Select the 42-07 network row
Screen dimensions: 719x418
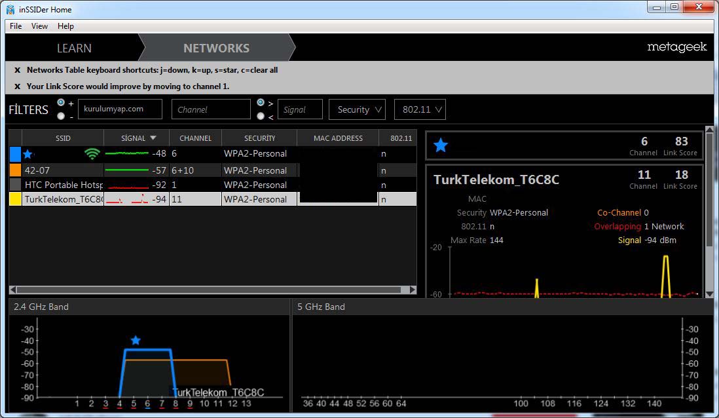pos(213,170)
